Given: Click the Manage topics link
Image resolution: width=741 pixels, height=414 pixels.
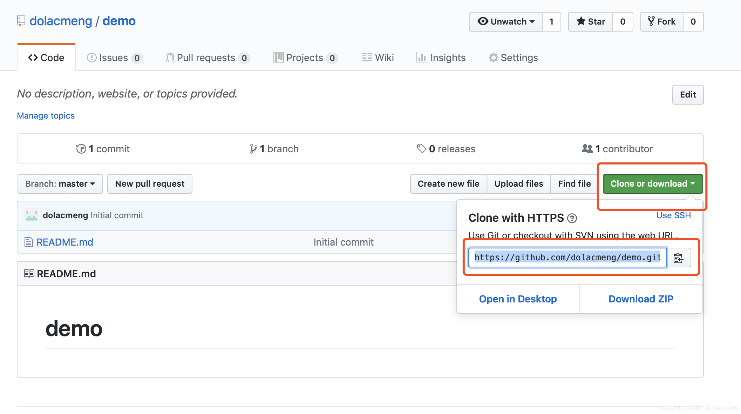Looking at the screenshot, I should [x=45, y=115].
